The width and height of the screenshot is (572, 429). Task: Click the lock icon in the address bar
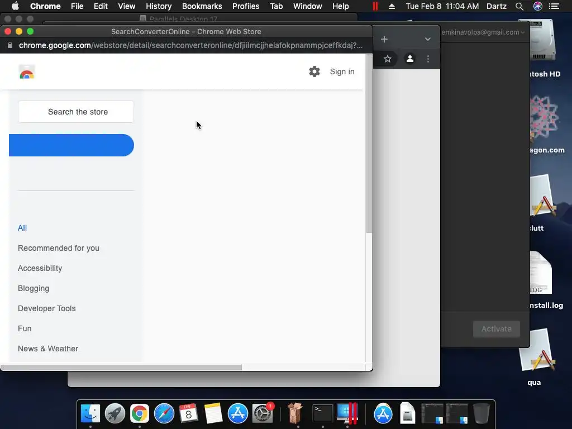click(x=10, y=45)
